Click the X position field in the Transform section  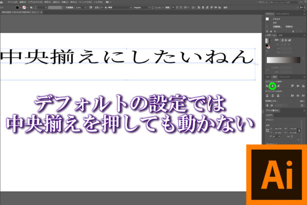tap(278, 129)
